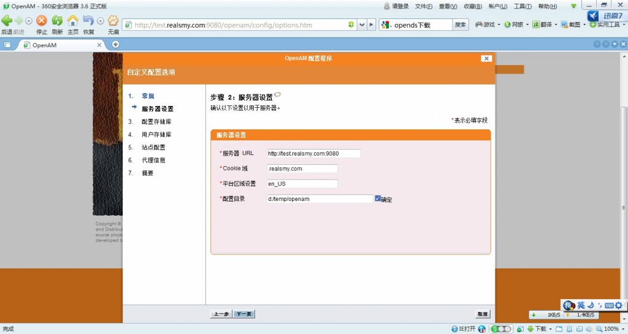Open the 文件(F) menu

click(423, 6)
